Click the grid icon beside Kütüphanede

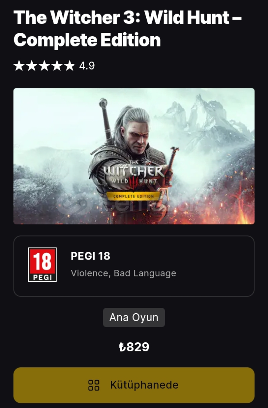coord(94,385)
